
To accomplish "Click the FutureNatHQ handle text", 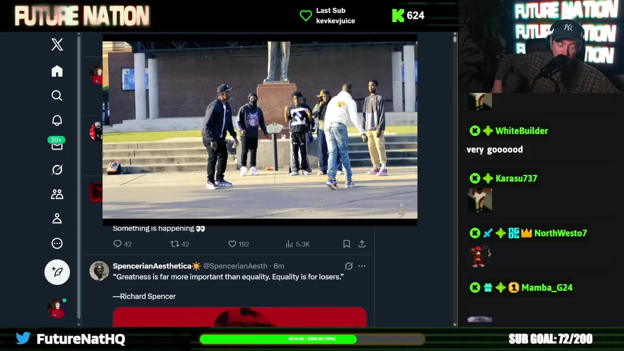I will point(81,339).
